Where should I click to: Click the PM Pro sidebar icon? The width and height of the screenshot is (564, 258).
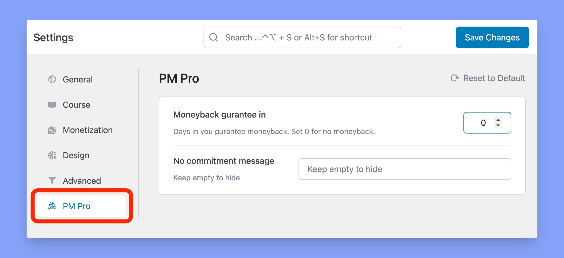(x=52, y=206)
